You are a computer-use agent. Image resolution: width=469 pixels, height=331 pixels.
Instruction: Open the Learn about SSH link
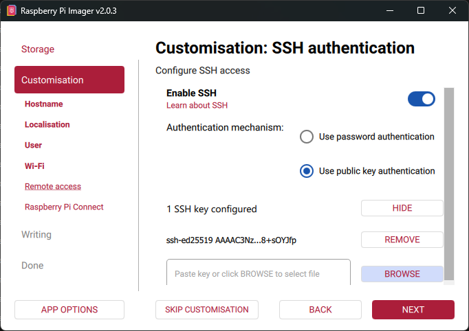[x=197, y=106]
